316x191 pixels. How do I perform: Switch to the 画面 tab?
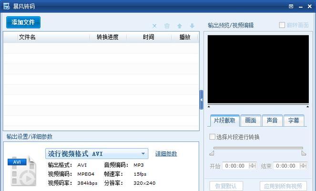251,120
